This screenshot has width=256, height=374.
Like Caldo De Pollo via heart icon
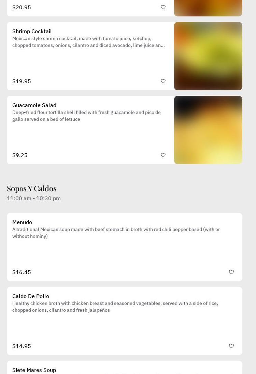pos(231,346)
